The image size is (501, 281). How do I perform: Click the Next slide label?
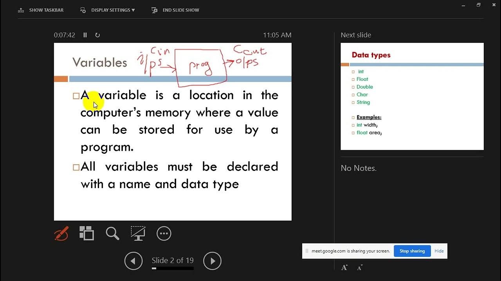pos(356,35)
